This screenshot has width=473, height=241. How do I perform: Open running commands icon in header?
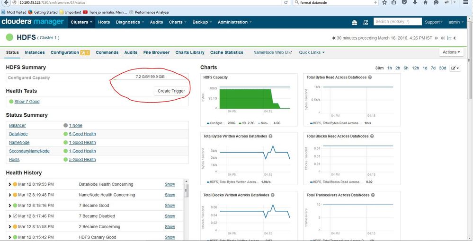pyautogui.click(x=366, y=22)
